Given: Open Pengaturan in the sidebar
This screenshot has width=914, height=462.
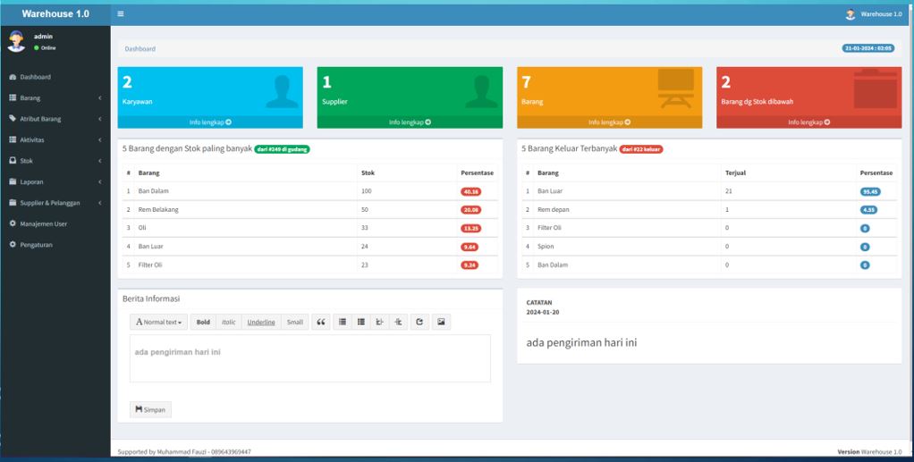Looking at the screenshot, I should tap(54, 245).
